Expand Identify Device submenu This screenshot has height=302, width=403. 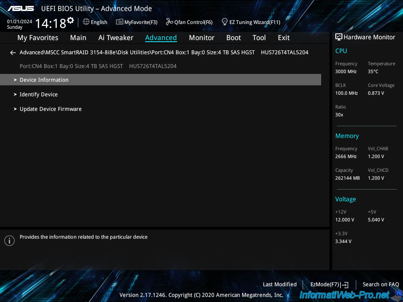click(39, 94)
